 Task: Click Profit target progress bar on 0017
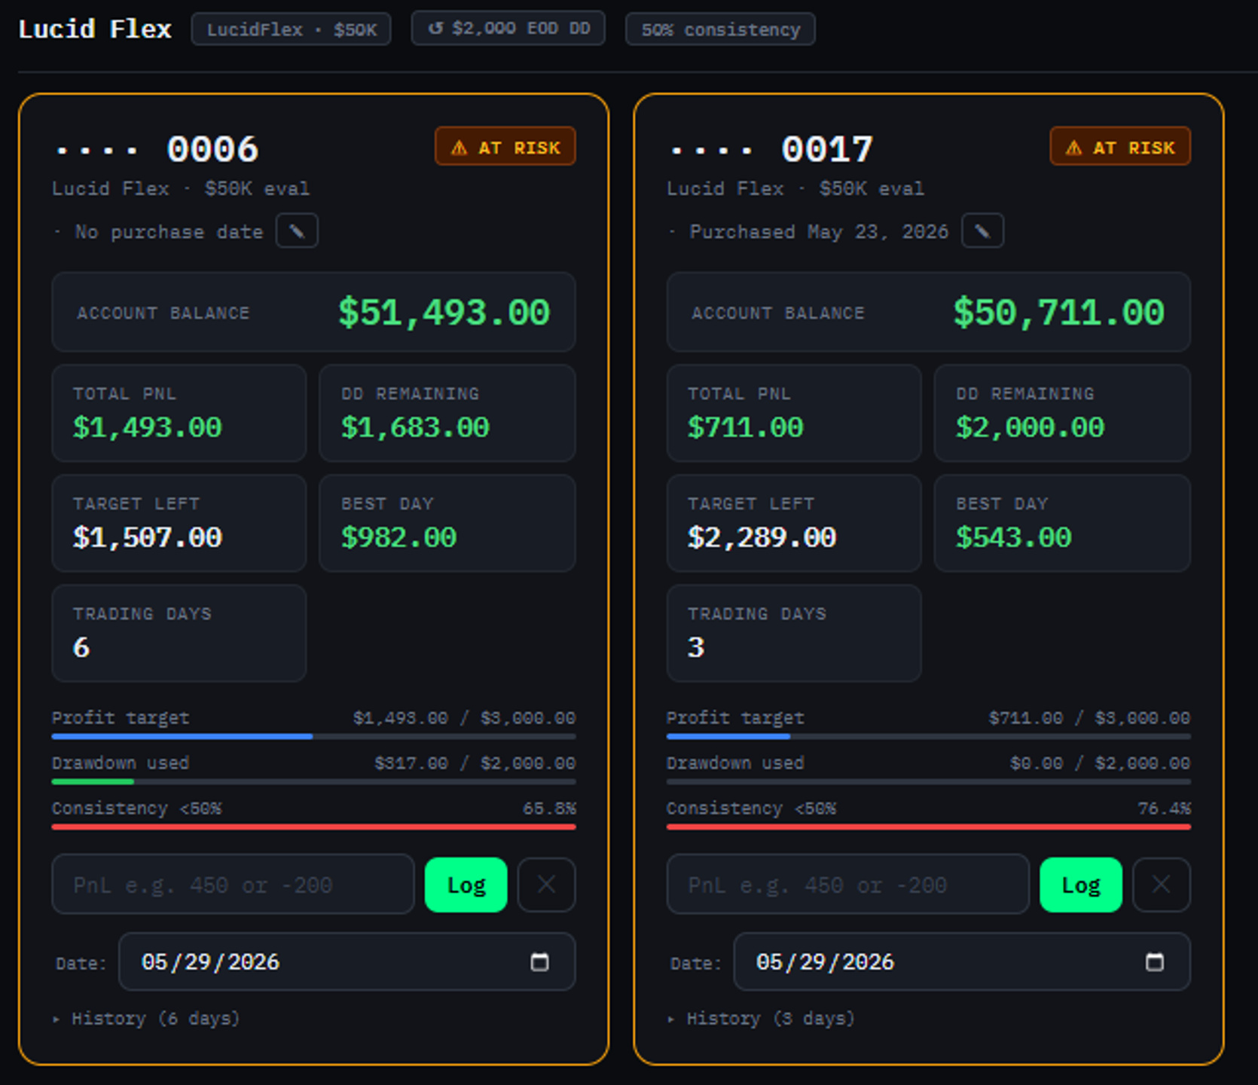coord(928,736)
